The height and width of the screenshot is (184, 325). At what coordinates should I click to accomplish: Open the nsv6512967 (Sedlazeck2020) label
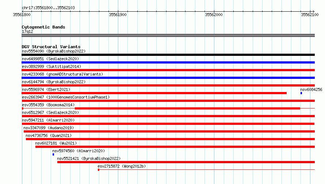pos(50,112)
